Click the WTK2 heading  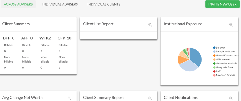pyautogui.click(x=45, y=38)
